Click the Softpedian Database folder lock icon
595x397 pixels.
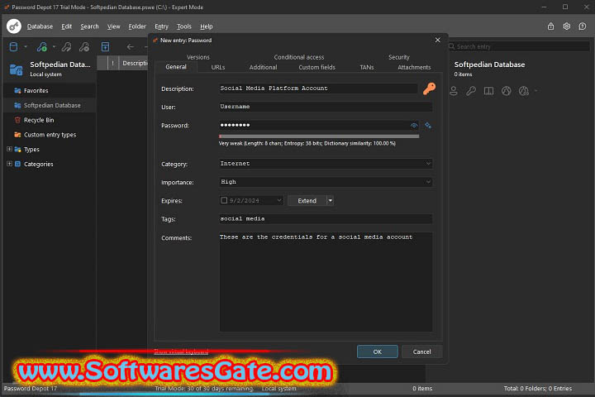[16, 69]
